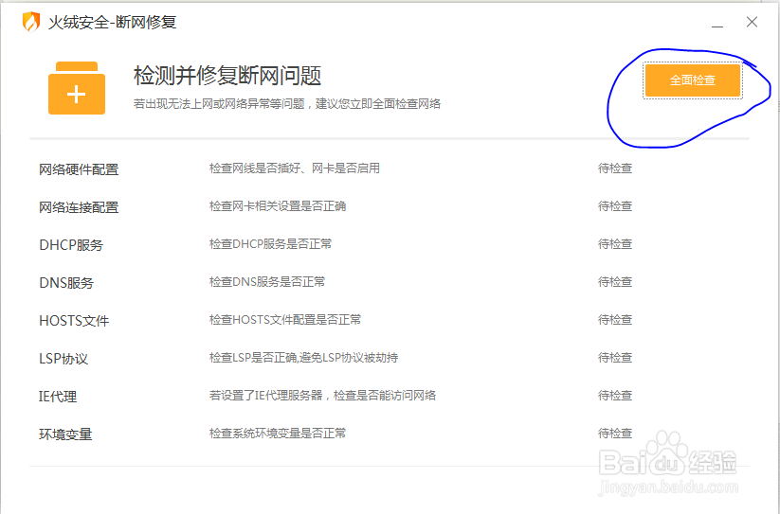Click 待检查 status in LSP协议 row
This screenshot has width=780, height=514.
pos(615,358)
